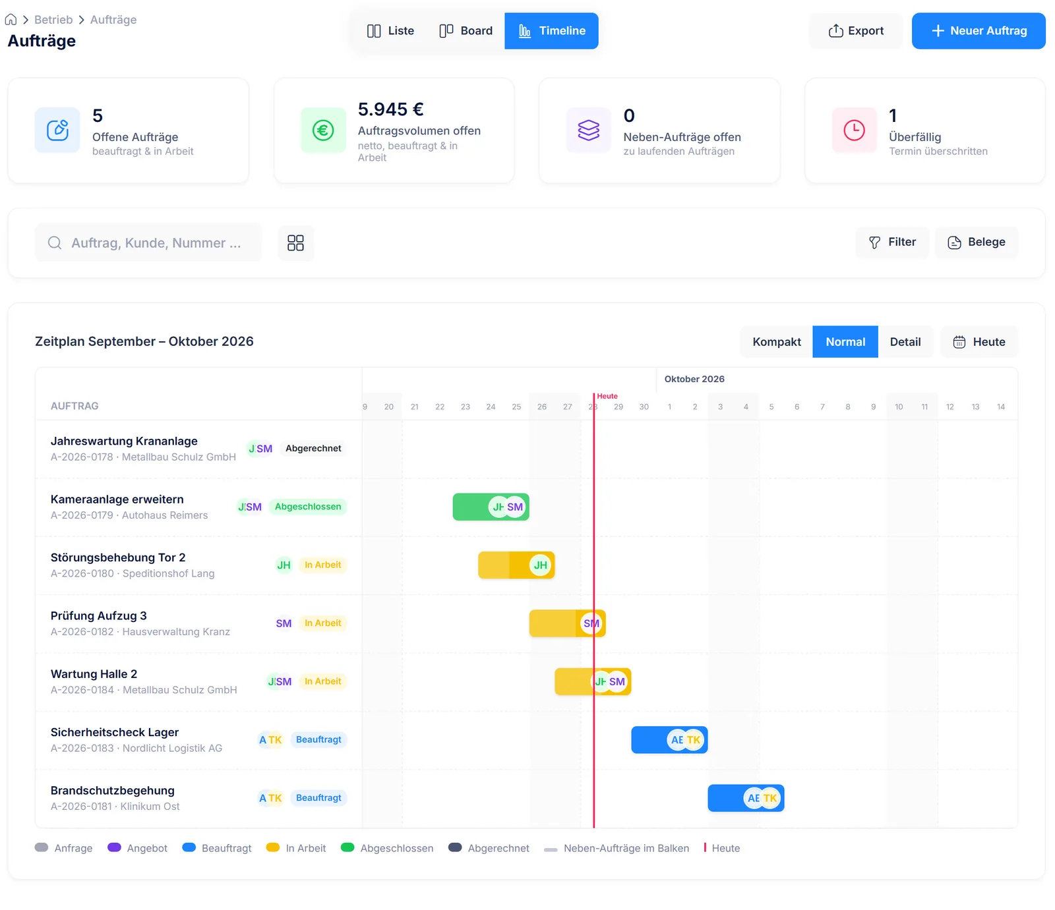Select Kompakt density mode
This screenshot has width=1055, height=910.
pos(777,342)
